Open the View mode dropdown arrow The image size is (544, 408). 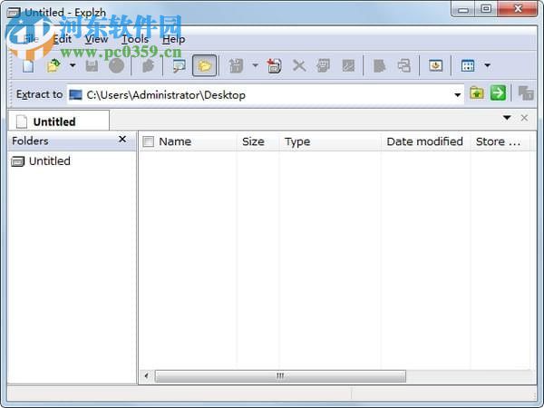click(487, 65)
